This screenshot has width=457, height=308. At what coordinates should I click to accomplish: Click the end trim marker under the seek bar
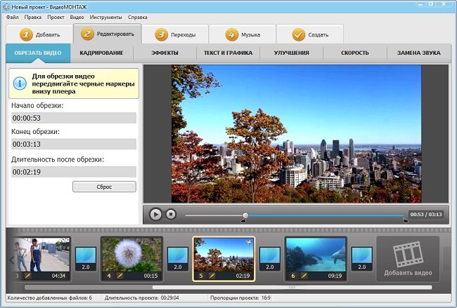(406, 221)
